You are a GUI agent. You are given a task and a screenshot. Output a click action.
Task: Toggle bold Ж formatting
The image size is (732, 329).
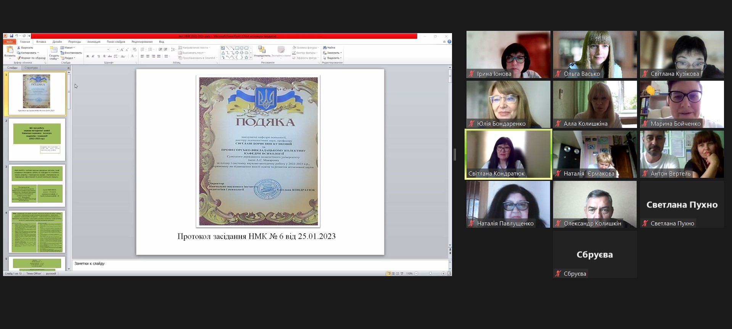[x=88, y=56]
